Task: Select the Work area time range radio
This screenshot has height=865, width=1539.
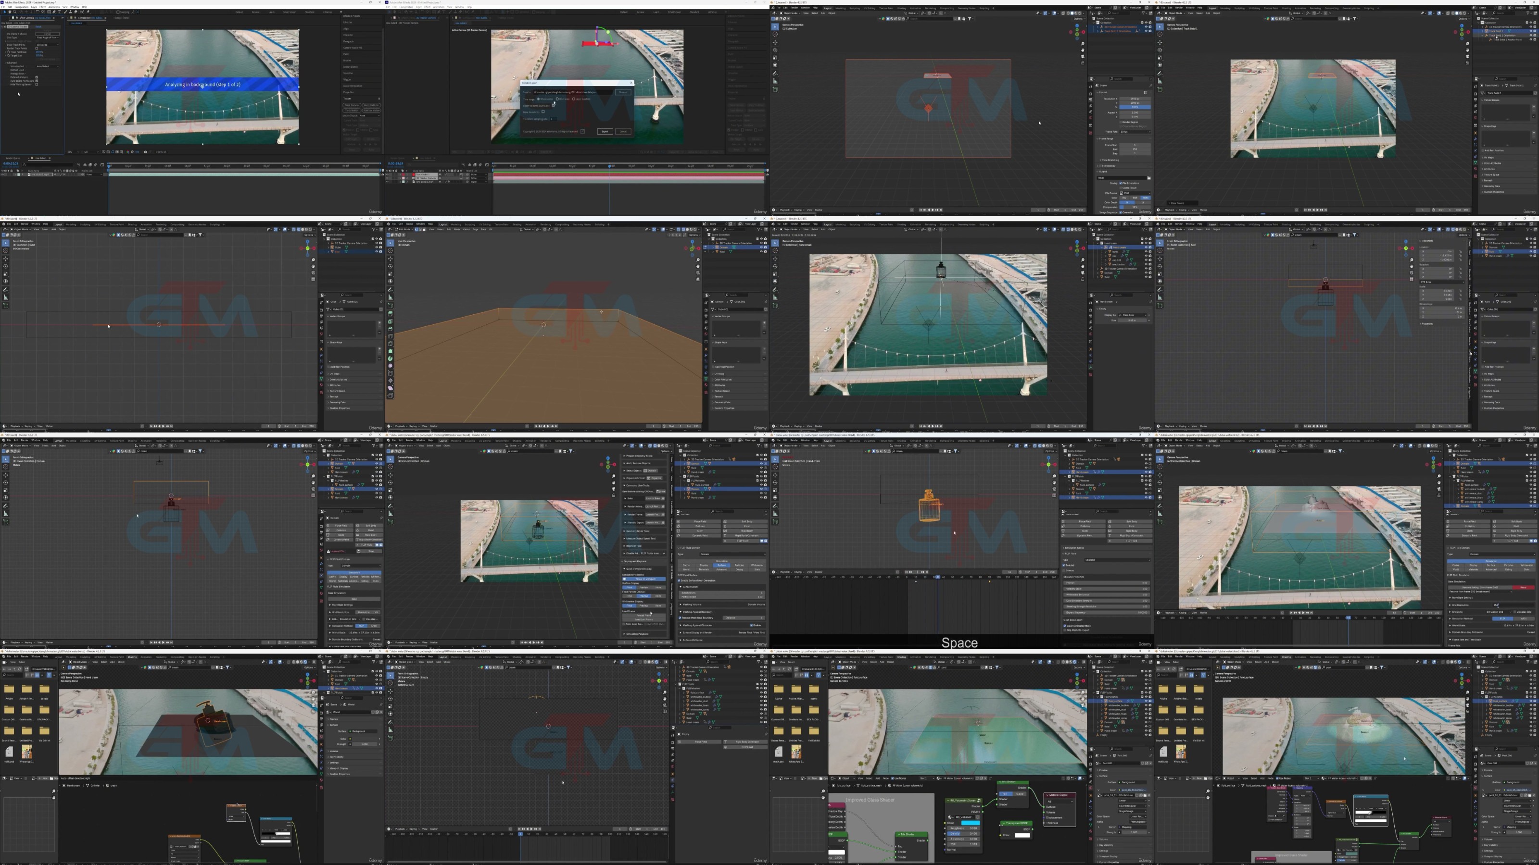Action: coord(557,99)
